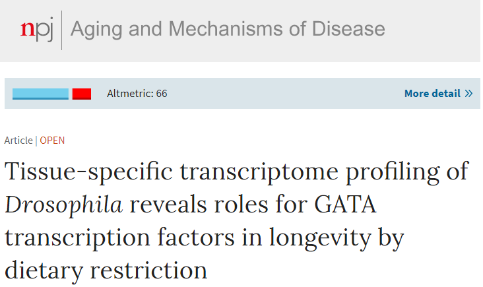Click the blue Altmetric bar segment
This screenshot has width=483, height=287.
tap(40, 94)
